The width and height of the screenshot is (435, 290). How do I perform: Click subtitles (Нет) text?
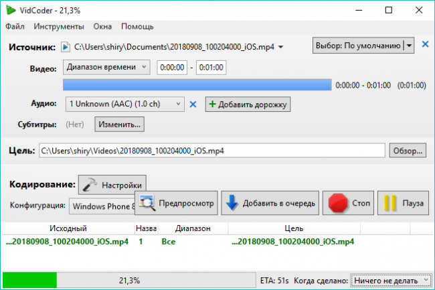click(x=75, y=125)
